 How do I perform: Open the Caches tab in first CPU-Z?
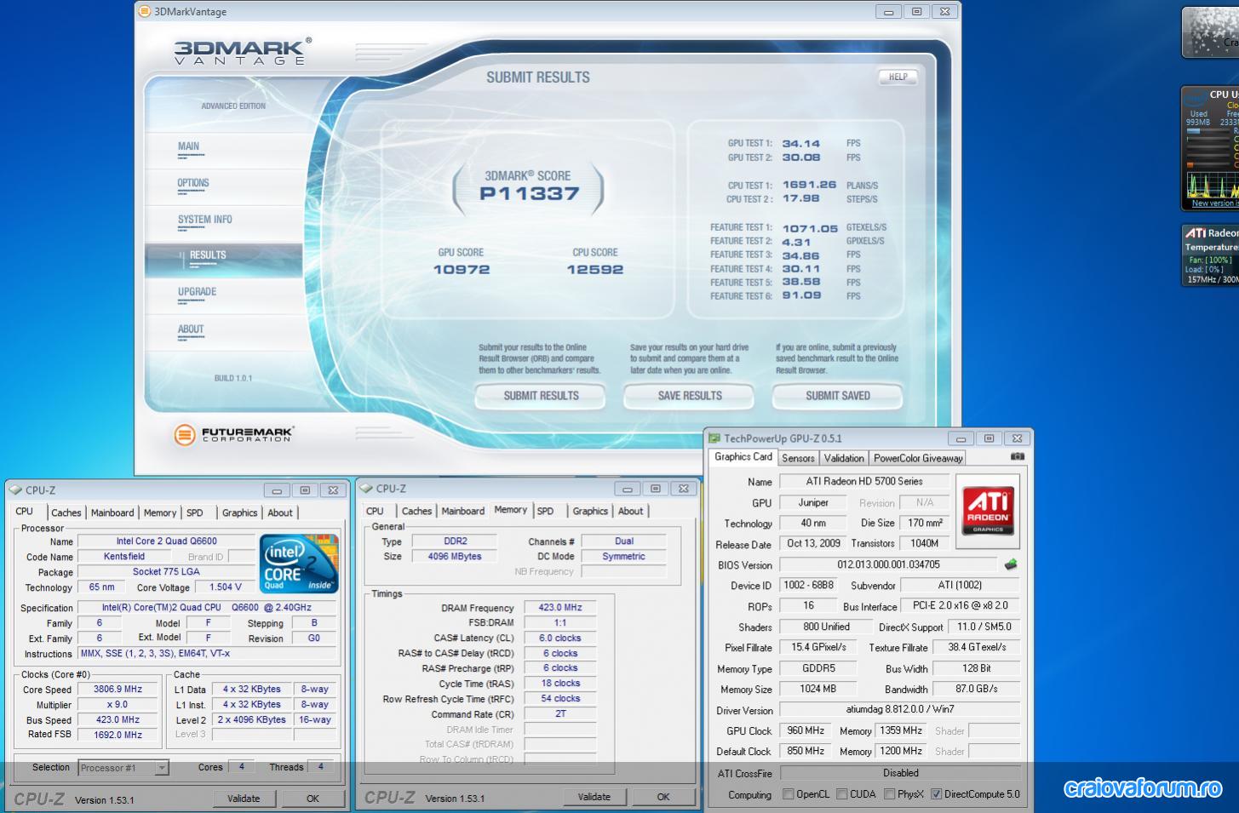tap(66, 512)
